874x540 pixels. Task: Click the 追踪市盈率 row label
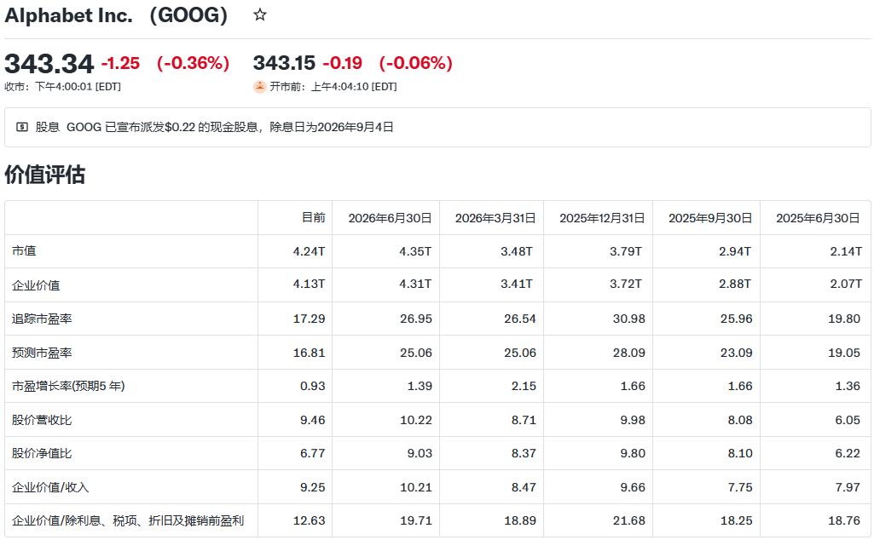pyautogui.click(x=42, y=319)
